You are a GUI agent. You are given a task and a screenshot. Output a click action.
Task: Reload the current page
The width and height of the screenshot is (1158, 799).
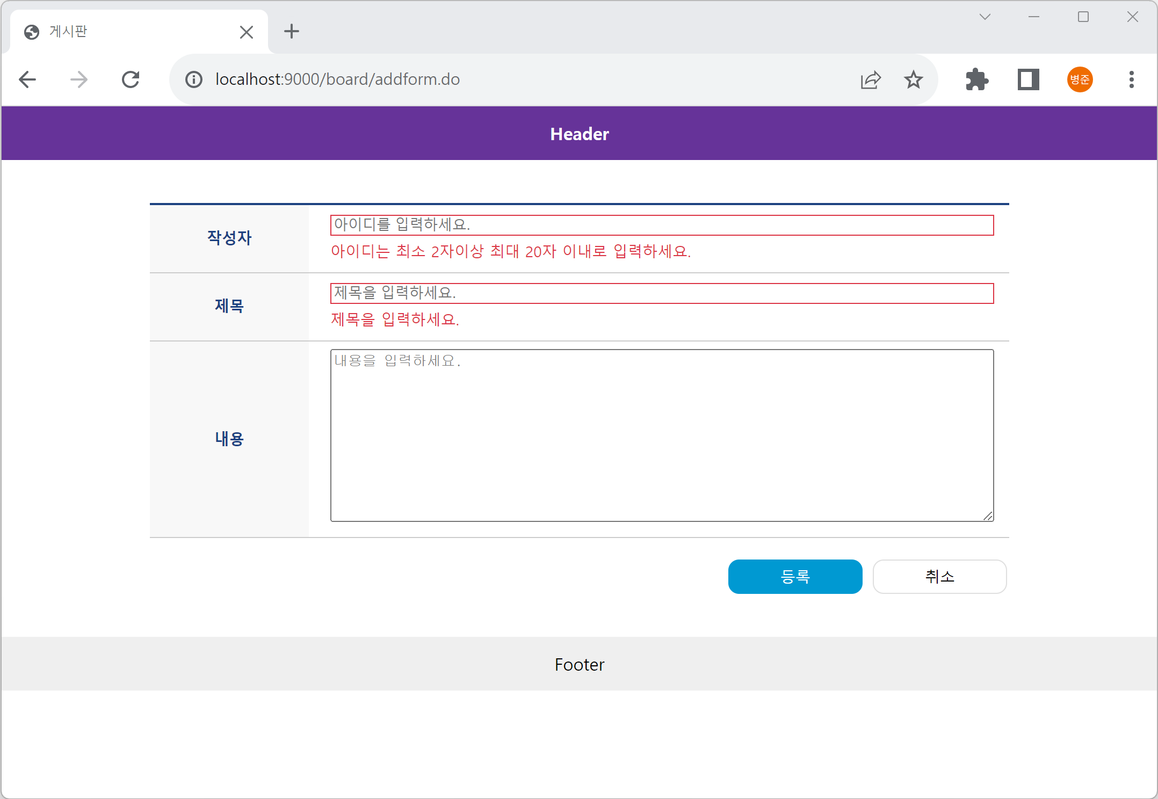(131, 79)
